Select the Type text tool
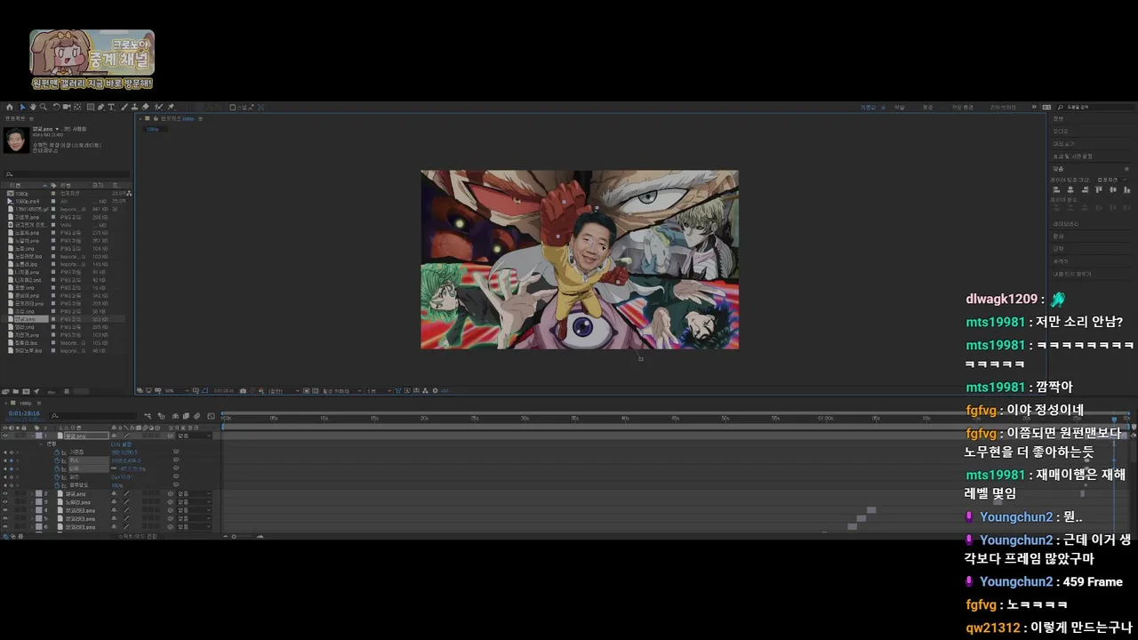The height and width of the screenshot is (640, 1138). click(111, 107)
